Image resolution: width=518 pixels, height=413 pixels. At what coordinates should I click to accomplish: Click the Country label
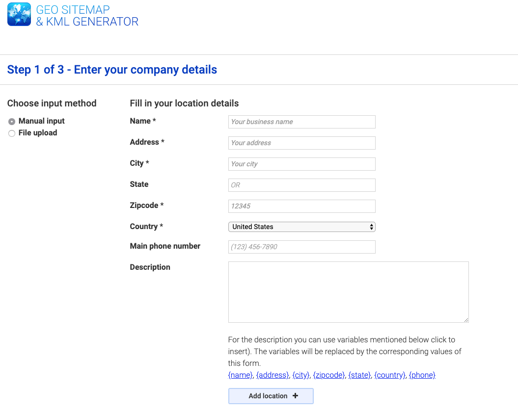146,227
